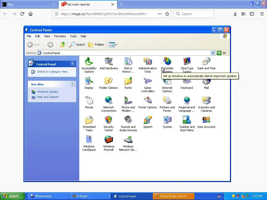Image resolution: width=267 pixels, height=200 pixels.
Task: Collapse the See Also sidebar section
Action: [x=72, y=84]
